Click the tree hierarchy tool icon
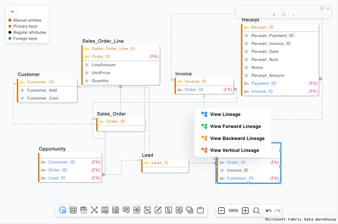Screen dimensions: 338x224 [169, 210]
